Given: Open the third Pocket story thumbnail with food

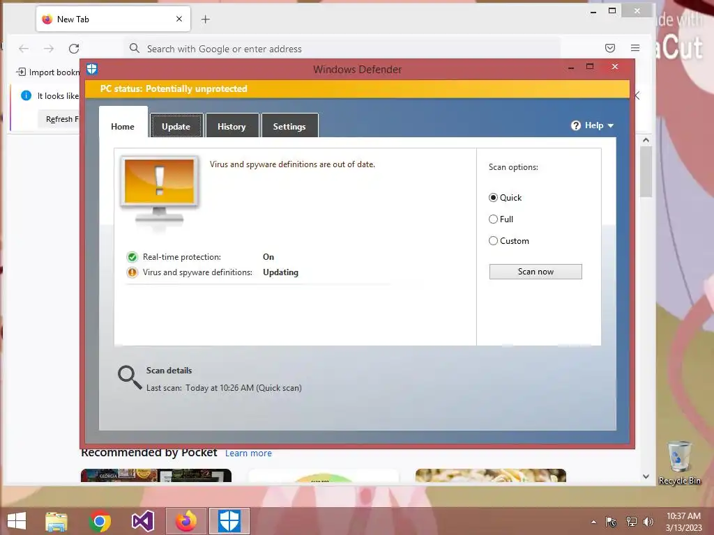Looking at the screenshot, I should click(x=491, y=475).
